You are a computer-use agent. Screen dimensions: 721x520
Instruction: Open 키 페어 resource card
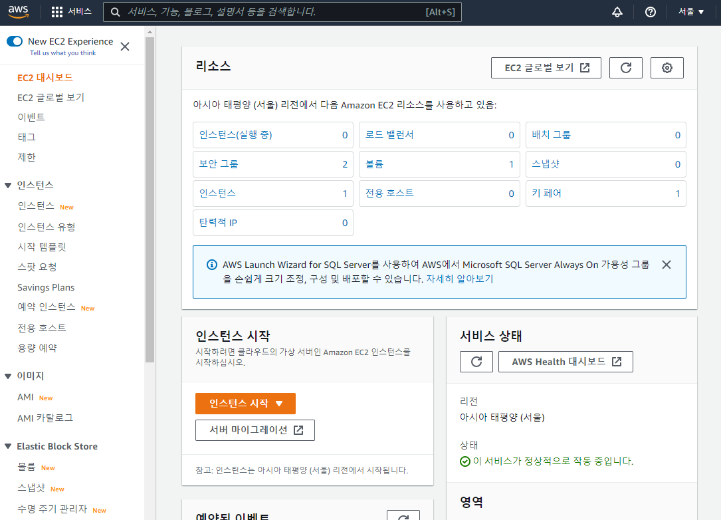(x=606, y=194)
